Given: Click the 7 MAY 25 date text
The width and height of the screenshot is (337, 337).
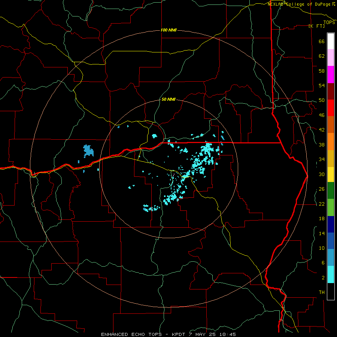Looking at the screenshot, I should pos(202,334).
